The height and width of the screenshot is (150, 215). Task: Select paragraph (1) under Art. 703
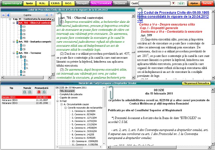24,45
